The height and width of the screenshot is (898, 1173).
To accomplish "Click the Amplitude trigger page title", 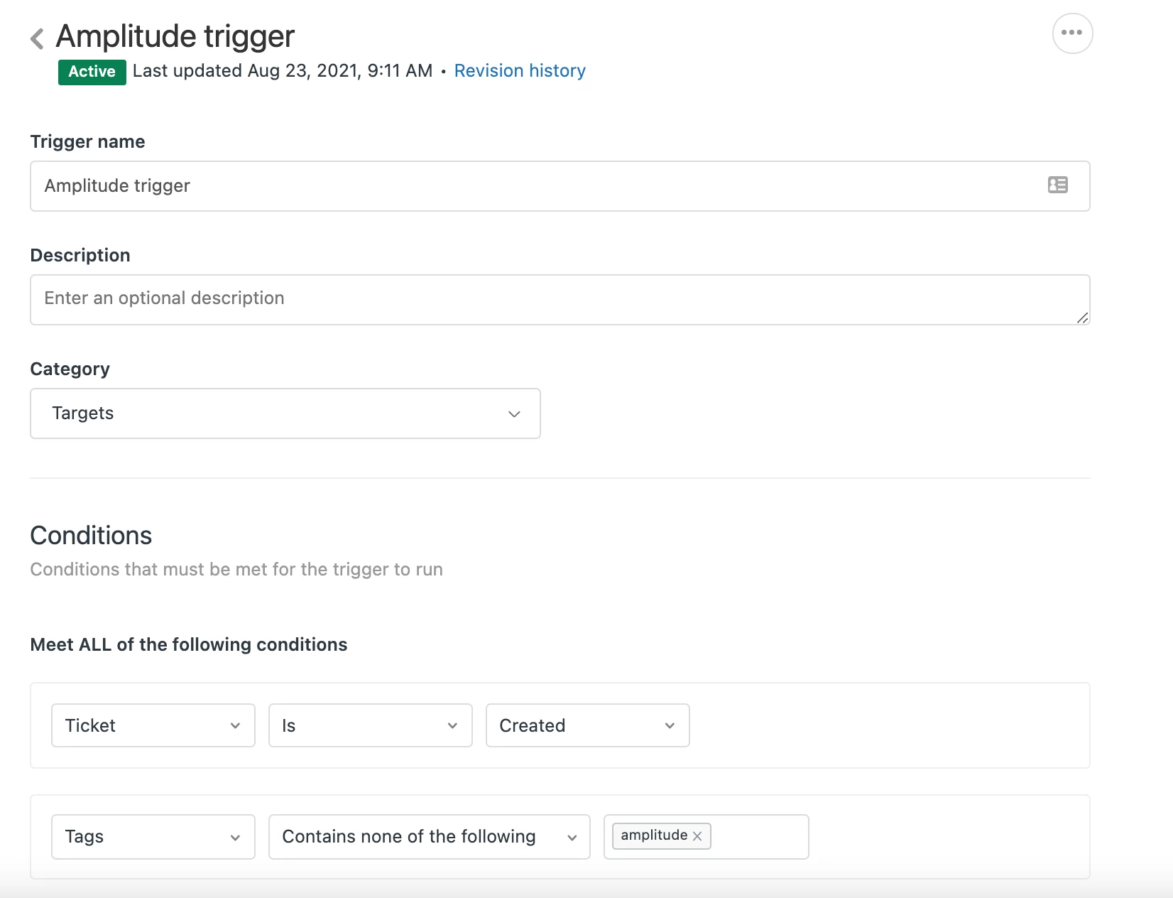I will click(x=175, y=36).
